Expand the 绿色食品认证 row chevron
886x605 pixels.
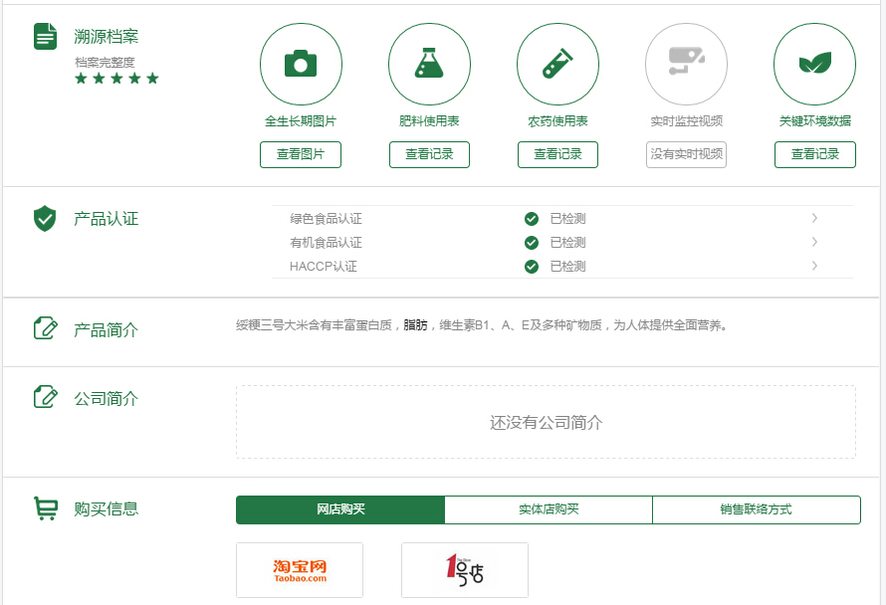tap(814, 218)
